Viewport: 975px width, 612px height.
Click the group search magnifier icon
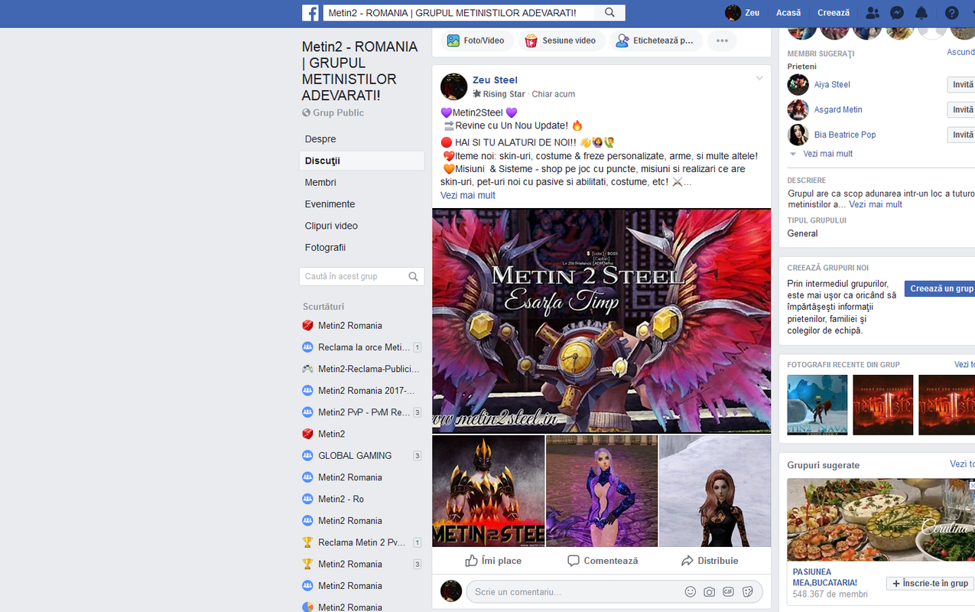coord(414,276)
